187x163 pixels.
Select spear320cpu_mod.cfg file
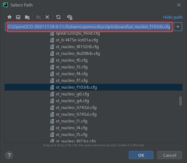pyautogui.click(x=78, y=34)
